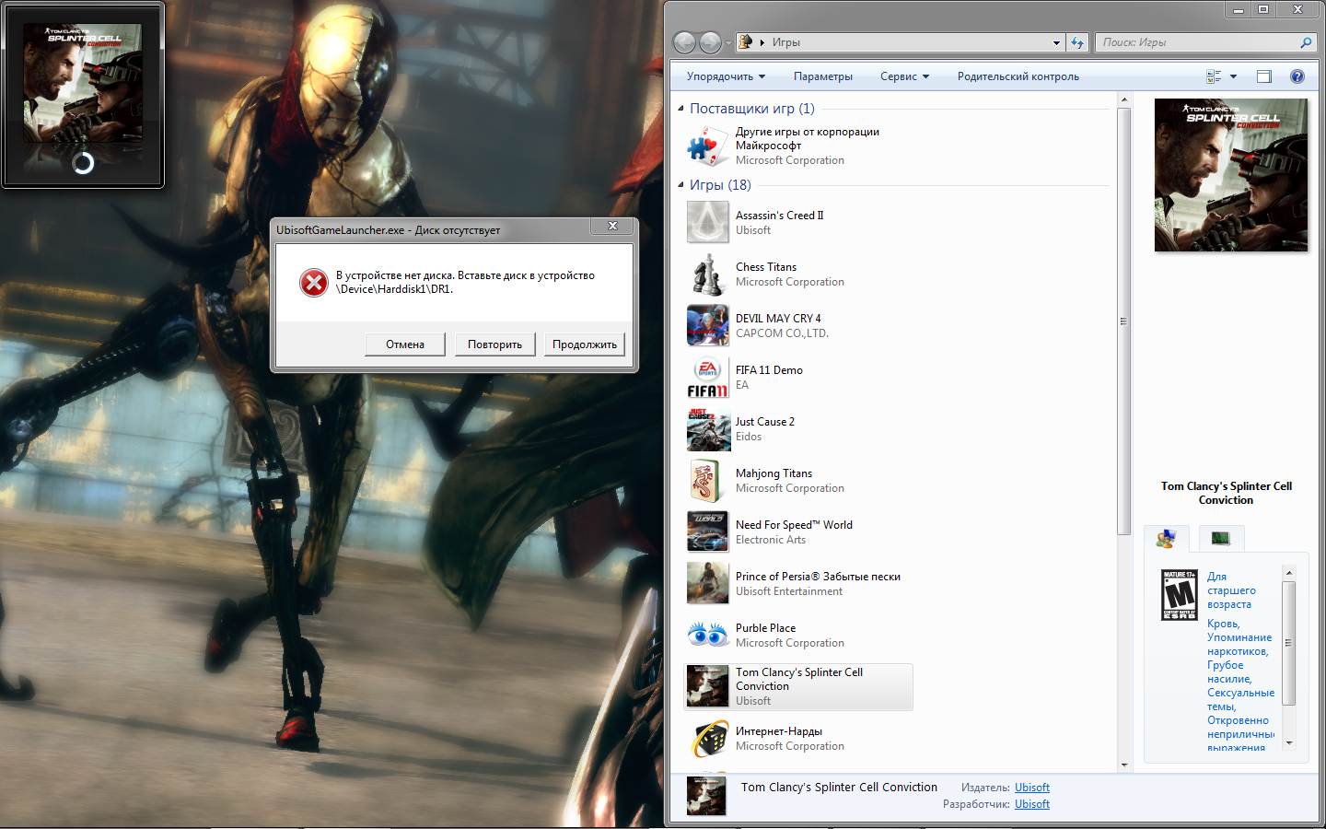The height and width of the screenshot is (829, 1326).
Task: Click the rating details scrollbar thumb
Action: point(1288,643)
